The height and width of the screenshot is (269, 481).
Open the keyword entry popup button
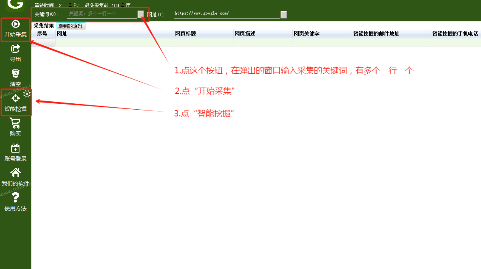pyautogui.click(x=141, y=14)
